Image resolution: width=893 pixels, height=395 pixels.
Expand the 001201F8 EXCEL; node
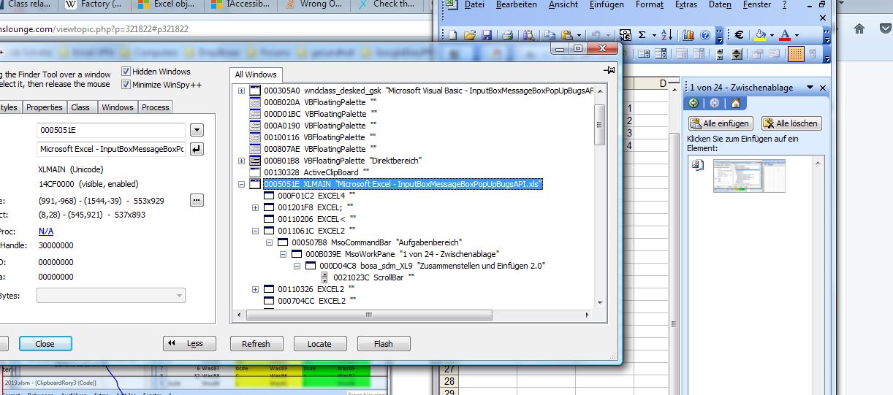pyautogui.click(x=256, y=207)
